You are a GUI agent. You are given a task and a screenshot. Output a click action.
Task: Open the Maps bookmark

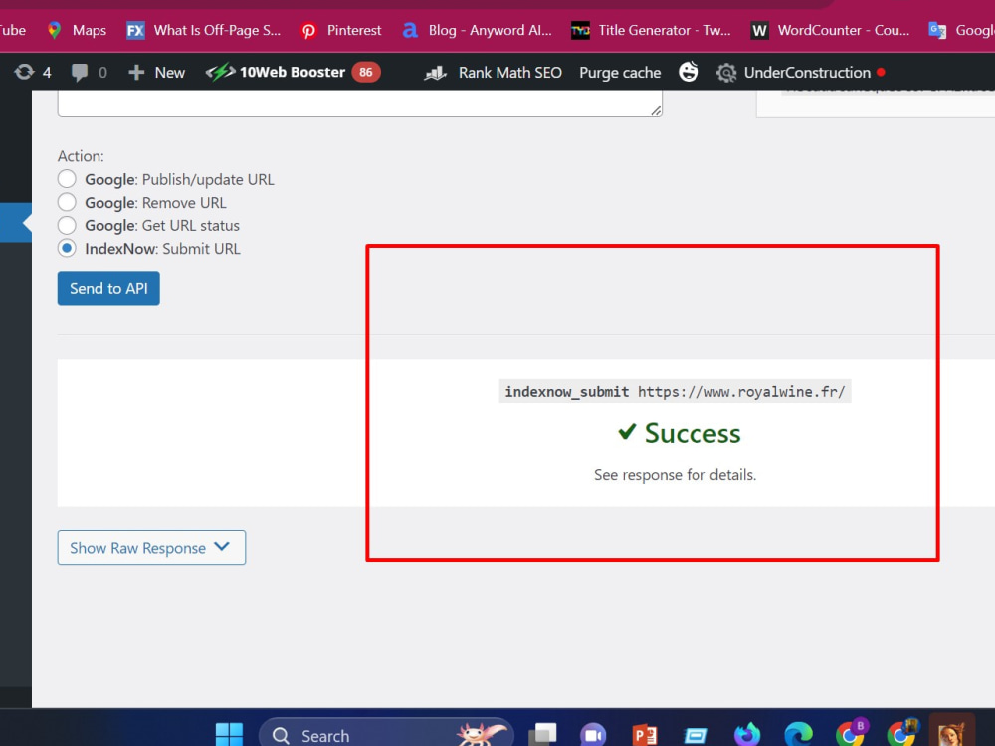pos(77,30)
